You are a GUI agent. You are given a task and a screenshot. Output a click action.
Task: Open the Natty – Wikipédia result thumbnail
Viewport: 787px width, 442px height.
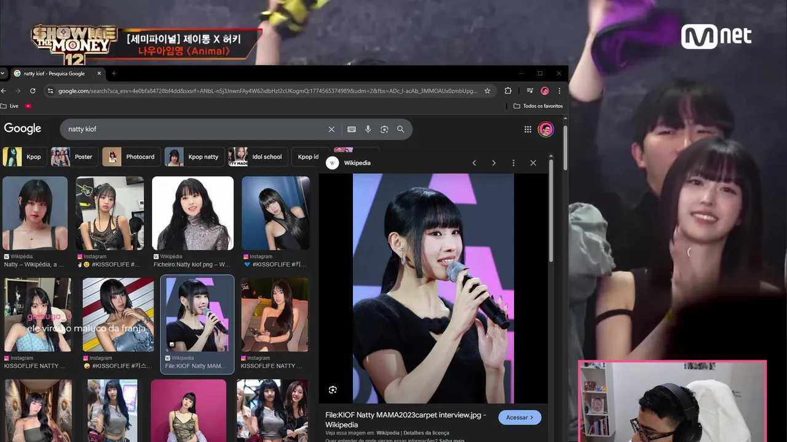tap(35, 213)
